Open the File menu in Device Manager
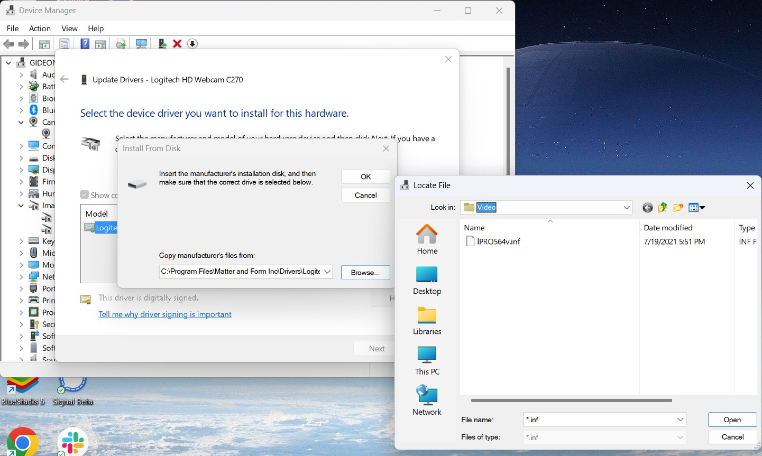762x456 pixels. point(13,29)
